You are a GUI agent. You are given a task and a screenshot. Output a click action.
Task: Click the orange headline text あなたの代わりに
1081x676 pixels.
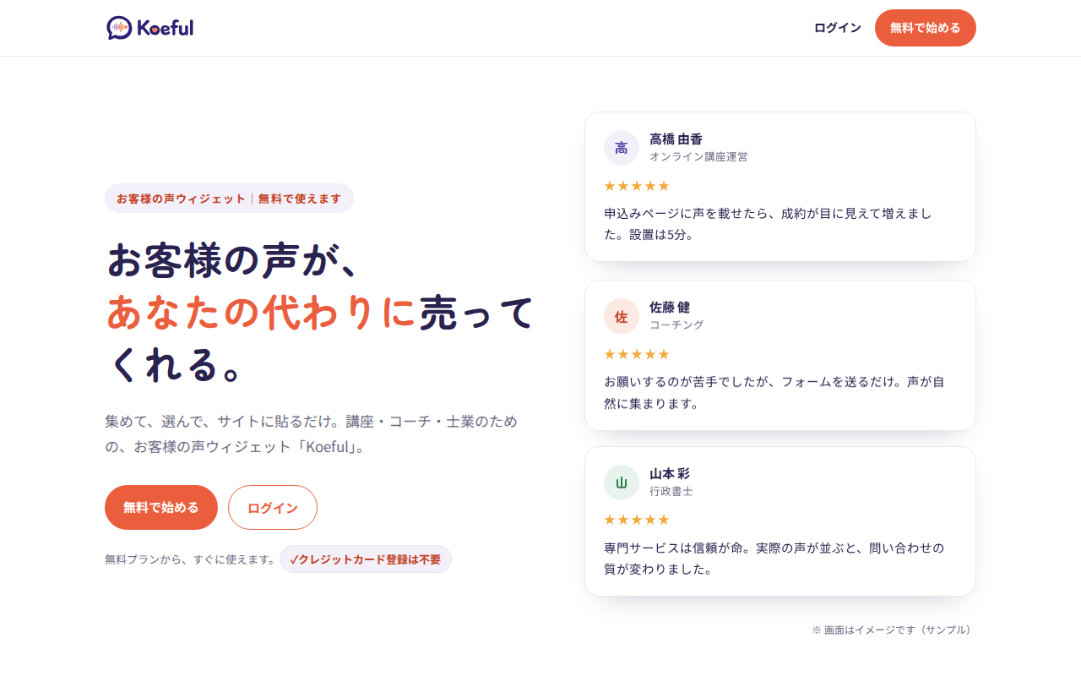coord(261,312)
